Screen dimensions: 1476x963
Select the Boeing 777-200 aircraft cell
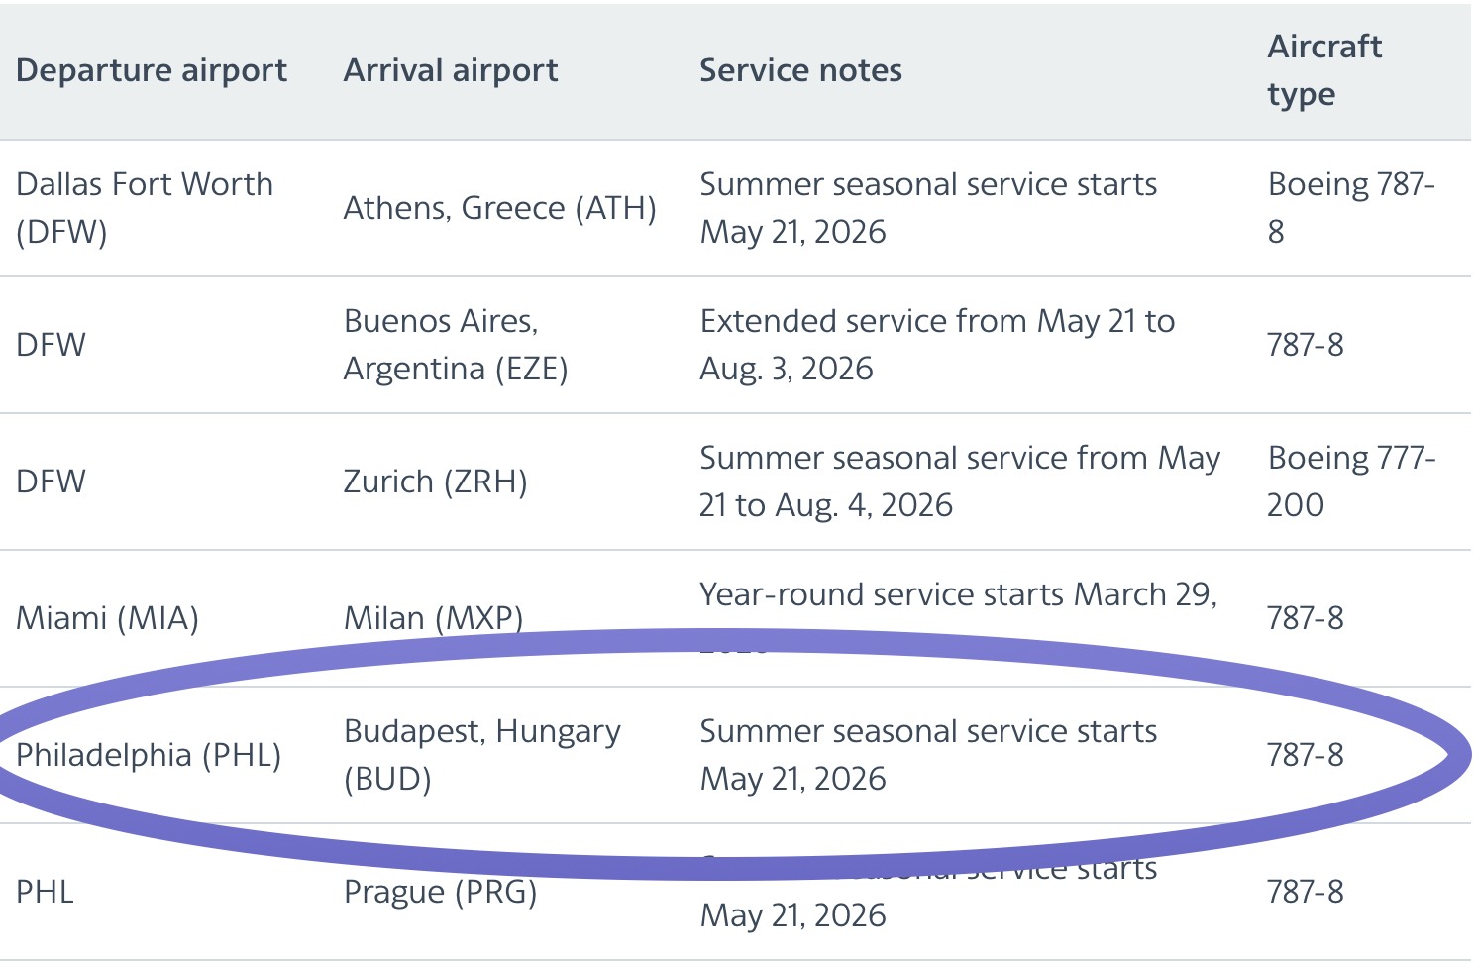[x=1350, y=481]
